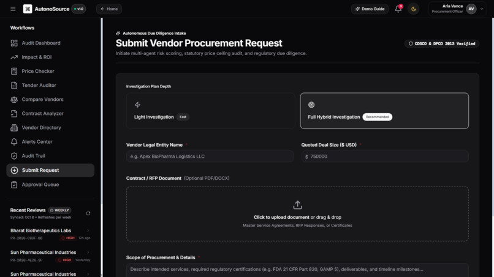Click CDSCO & DPCO 2013 Verified badge
The width and height of the screenshot is (494, 277).
tap(442, 43)
